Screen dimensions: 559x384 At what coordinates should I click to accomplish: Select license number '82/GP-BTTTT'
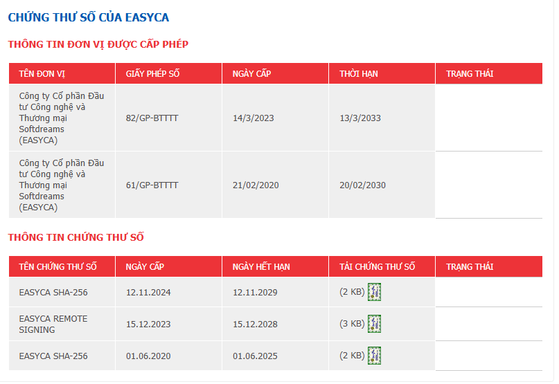click(152, 118)
